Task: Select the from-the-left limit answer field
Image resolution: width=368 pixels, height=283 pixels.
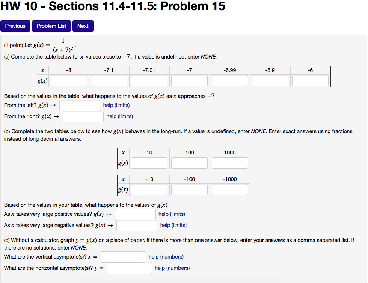Action: [x=80, y=105]
